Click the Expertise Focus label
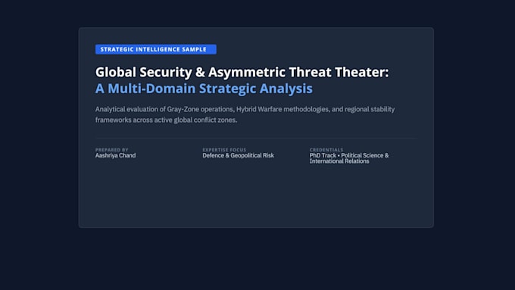 coord(224,150)
